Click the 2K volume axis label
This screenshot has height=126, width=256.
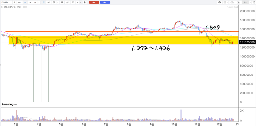pos(242,111)
